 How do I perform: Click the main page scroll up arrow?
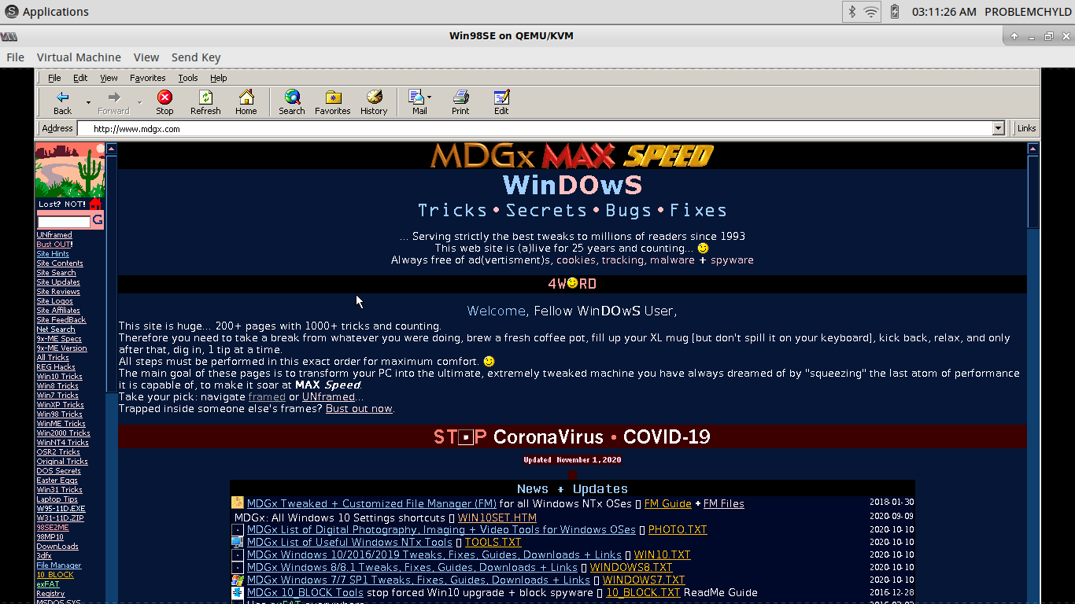(1033, 148)
